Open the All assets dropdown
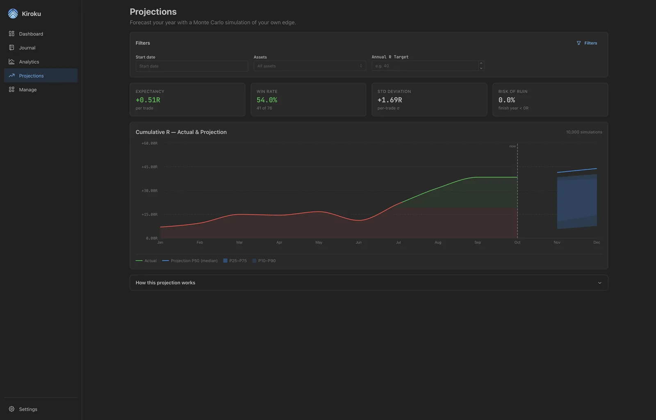Image resolution: width=656 pixels, height=420 pixels. (310, 66)
